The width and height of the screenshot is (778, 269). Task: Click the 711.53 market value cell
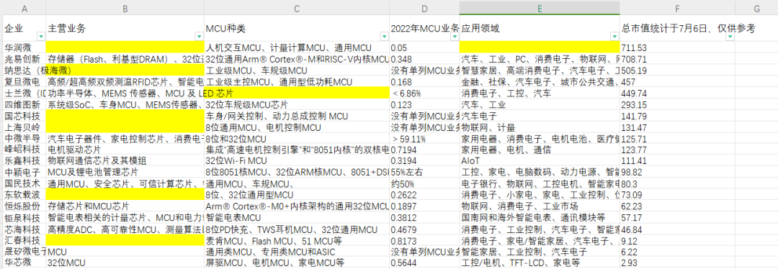coord(678,47)
